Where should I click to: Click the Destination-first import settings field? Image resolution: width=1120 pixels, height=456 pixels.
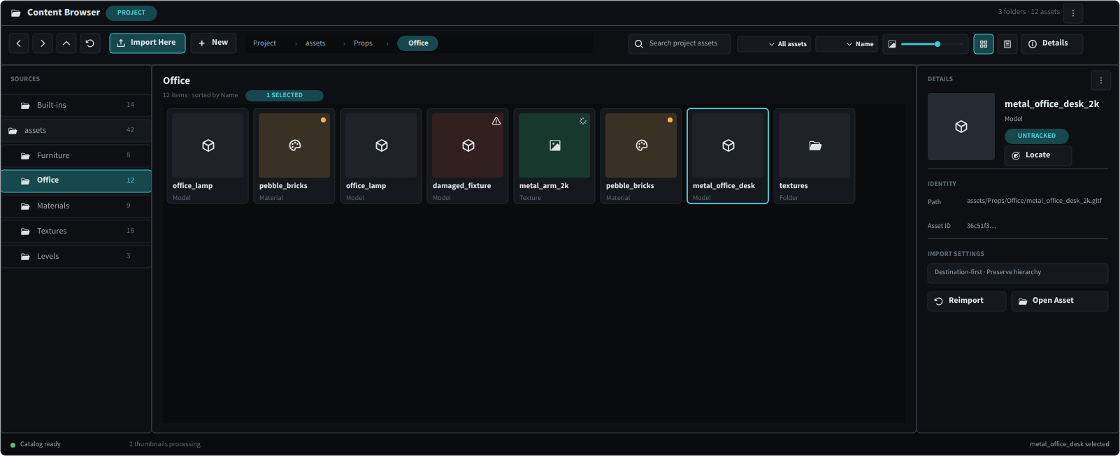(1018, 273)
